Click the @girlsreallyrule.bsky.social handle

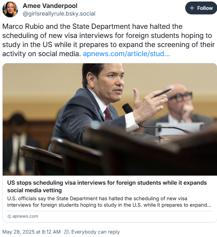(x=59, y=14)
